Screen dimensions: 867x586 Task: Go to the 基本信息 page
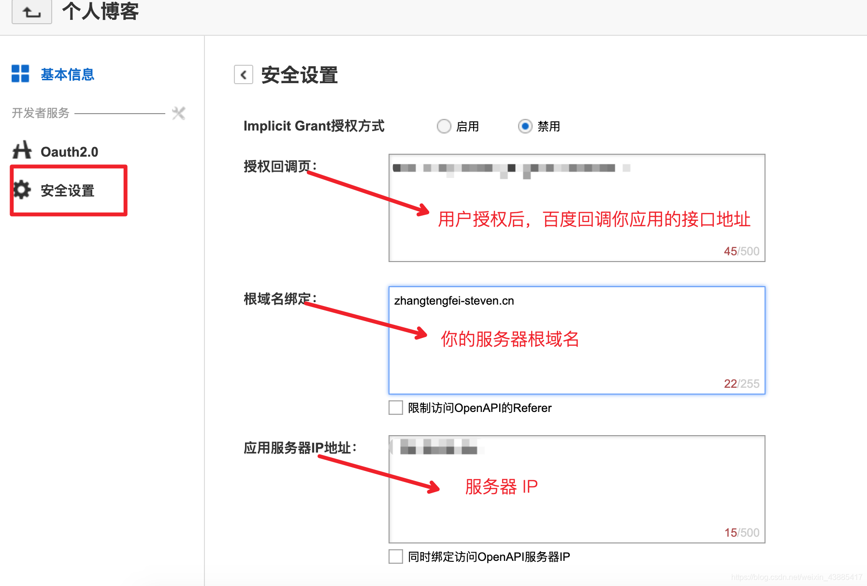67,74
